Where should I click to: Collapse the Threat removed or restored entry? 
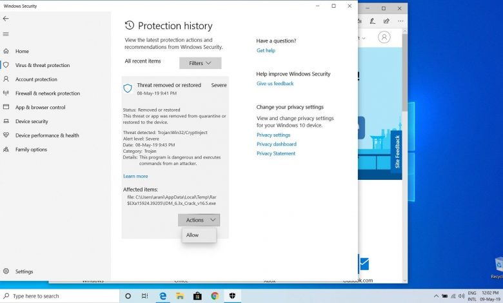click(175, 89)
